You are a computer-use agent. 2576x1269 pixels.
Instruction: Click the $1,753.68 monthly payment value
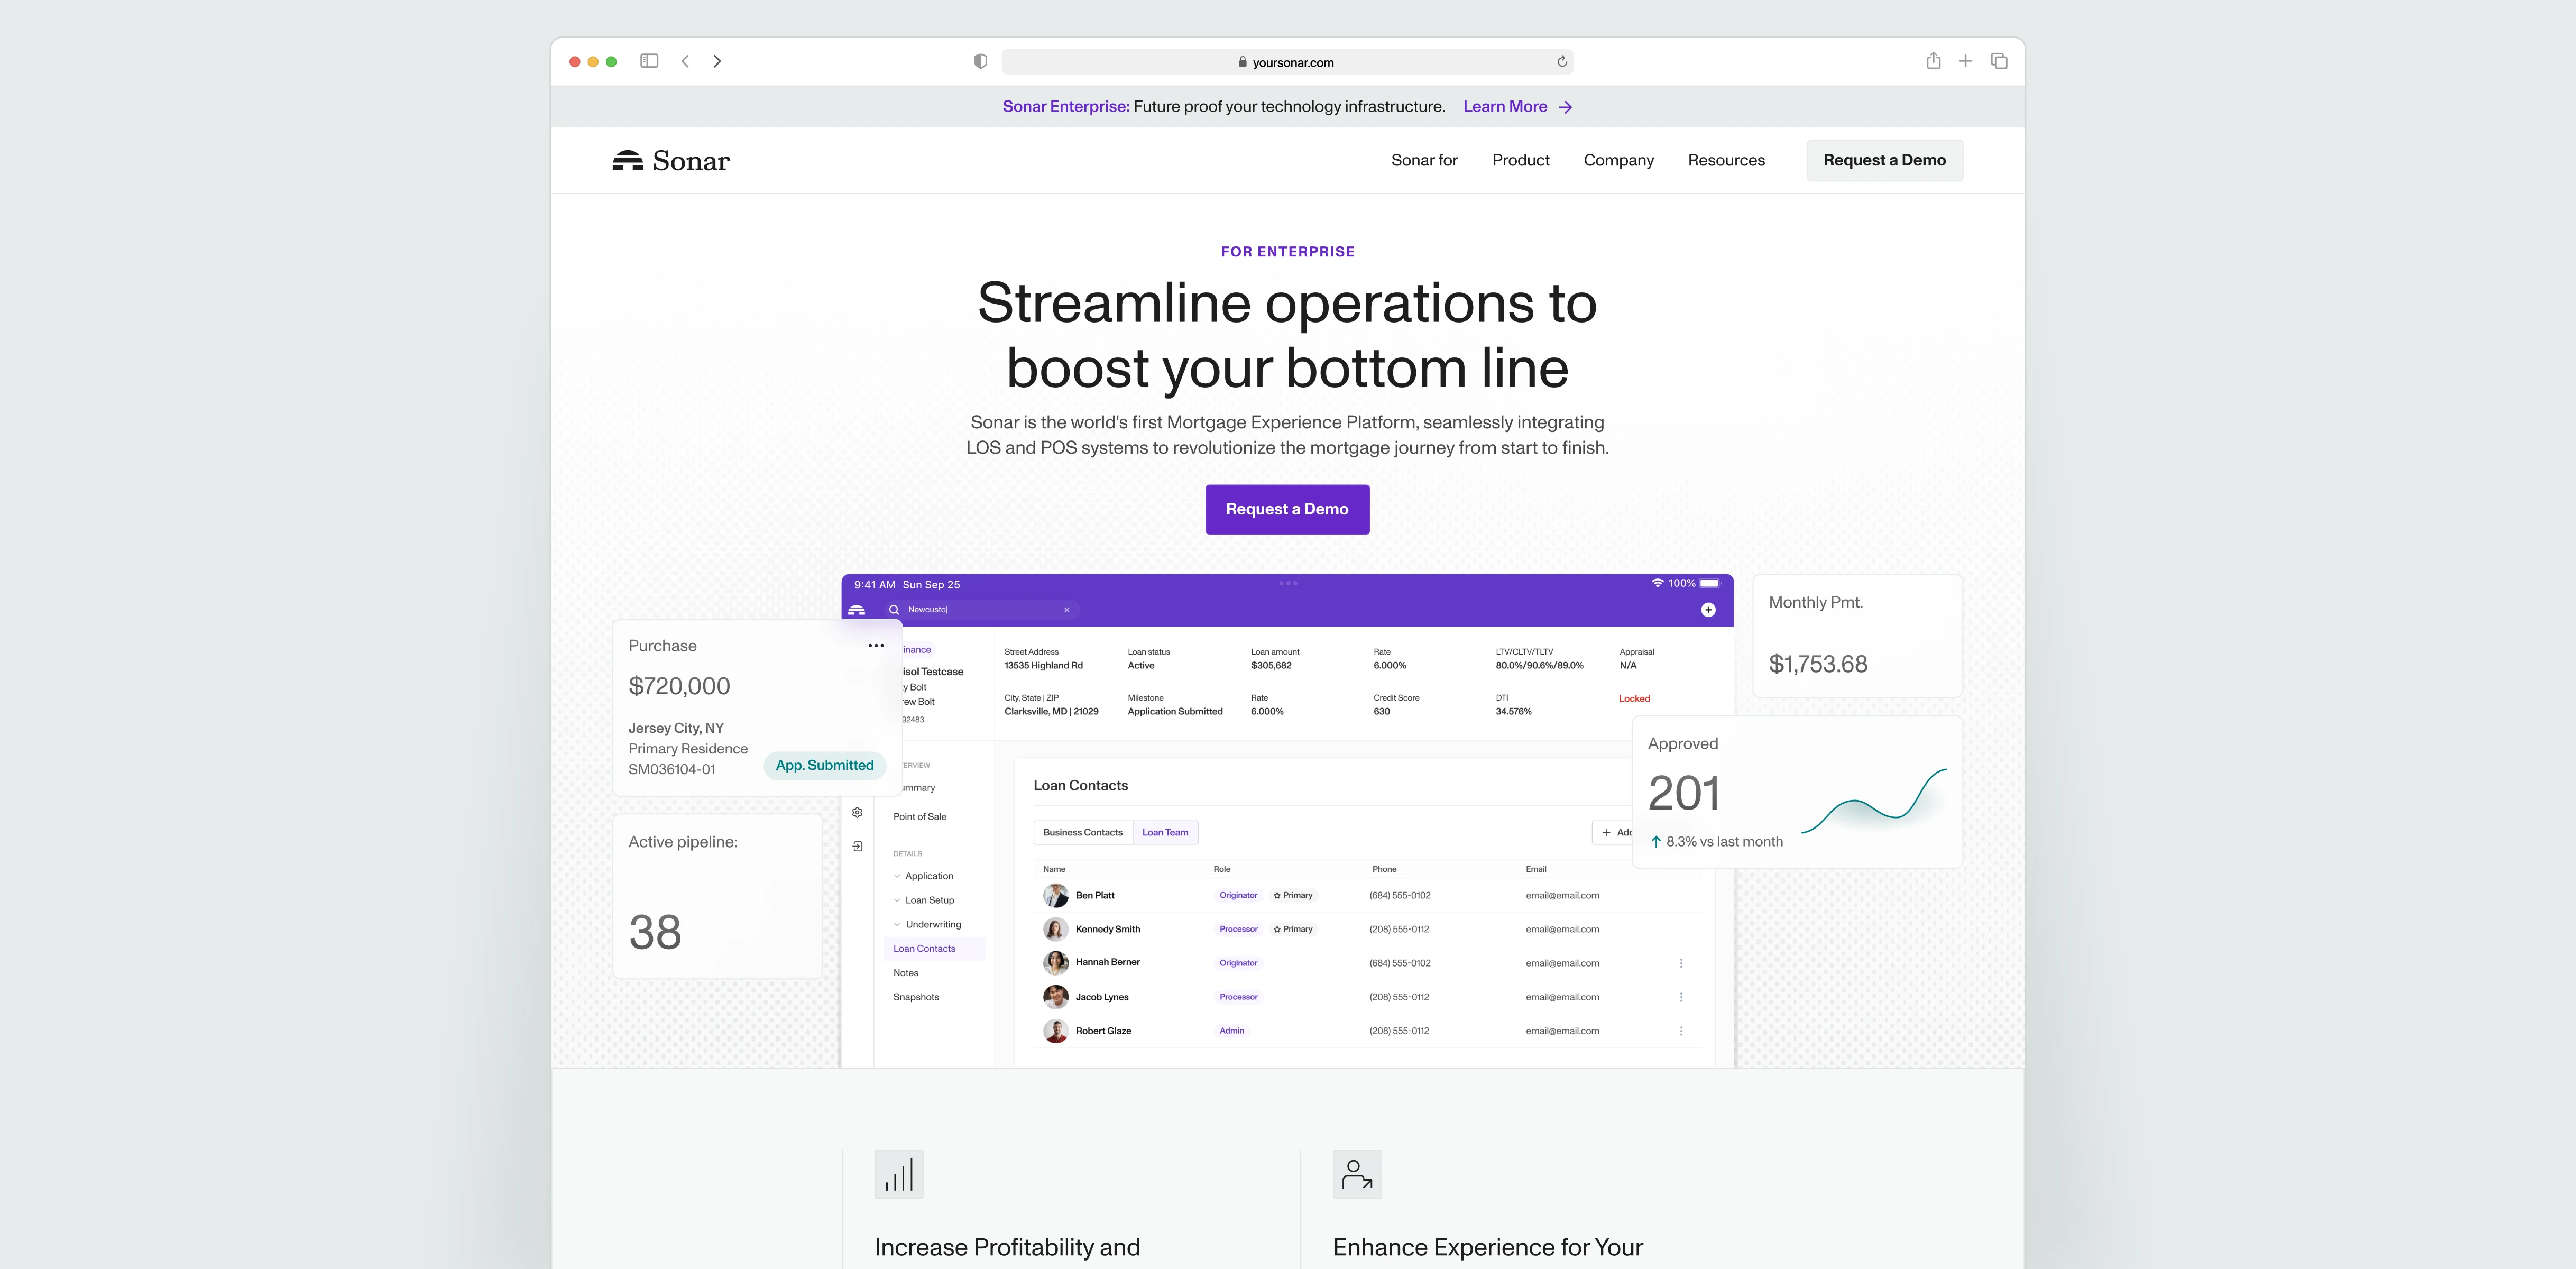pos(1818,664)
